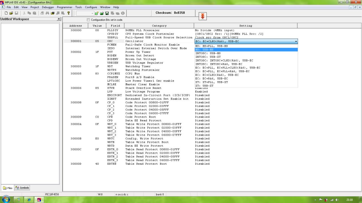
Task: Click the greyed info circle icon
Action: (123, 13)
